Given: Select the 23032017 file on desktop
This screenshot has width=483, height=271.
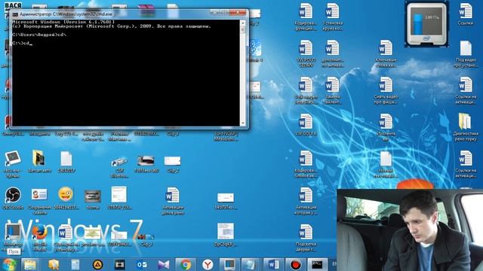Looking at the screenshot, I should click(x=66, y=161).
